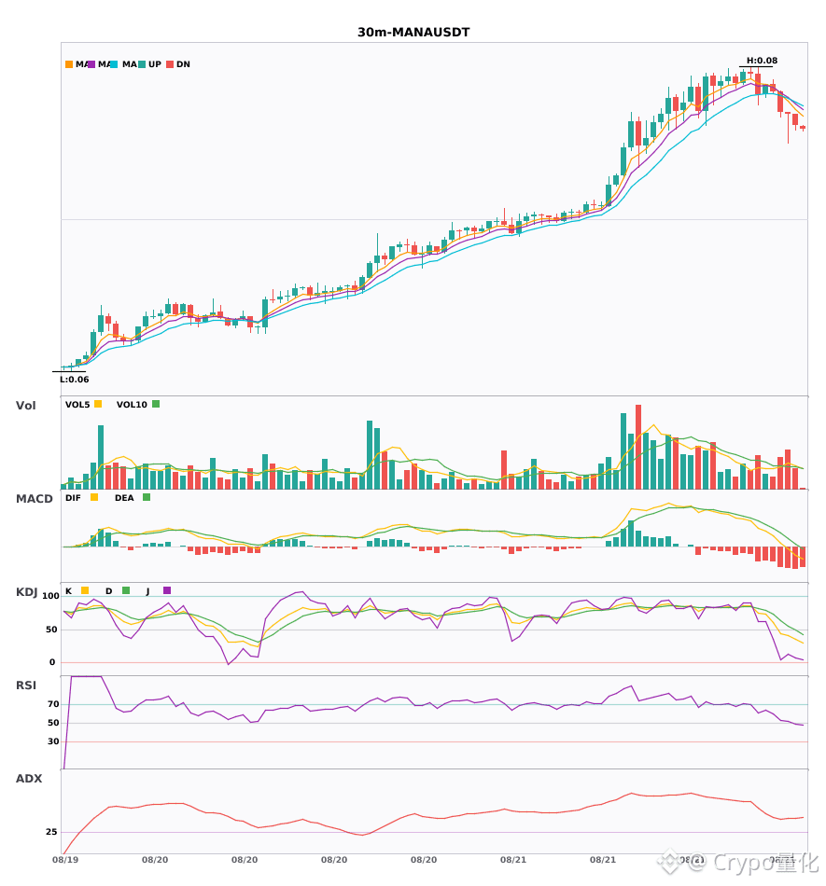Click the yellow DIF legend swatch
The height and width of the screenshot is (886, 826).
point(94,497)
